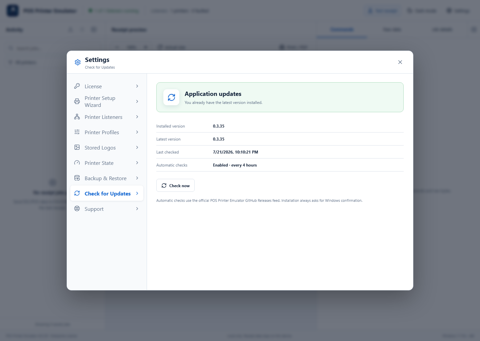This screenshot has height=341, width=480.
Task: Click the 'Installed version' label
Action: pyautogui.click(x=171, y=126)
